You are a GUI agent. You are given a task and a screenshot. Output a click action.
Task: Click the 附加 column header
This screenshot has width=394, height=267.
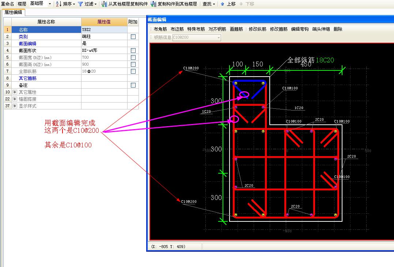tap(133, 22)
